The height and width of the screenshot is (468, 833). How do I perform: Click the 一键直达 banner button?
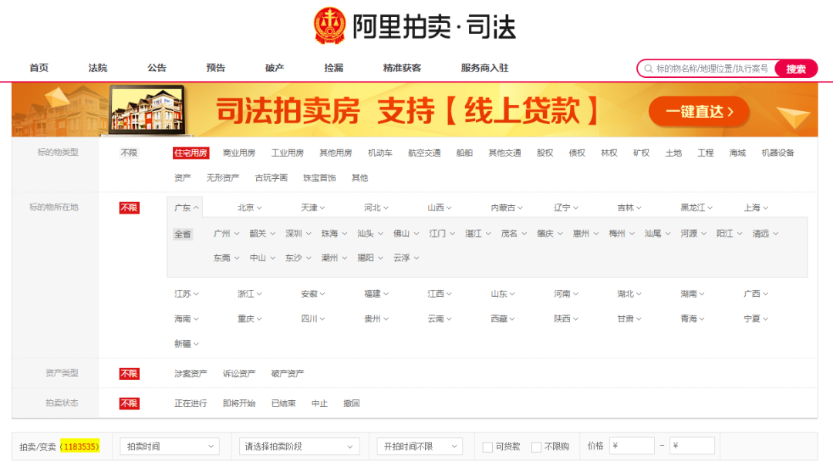pos(699,112)
